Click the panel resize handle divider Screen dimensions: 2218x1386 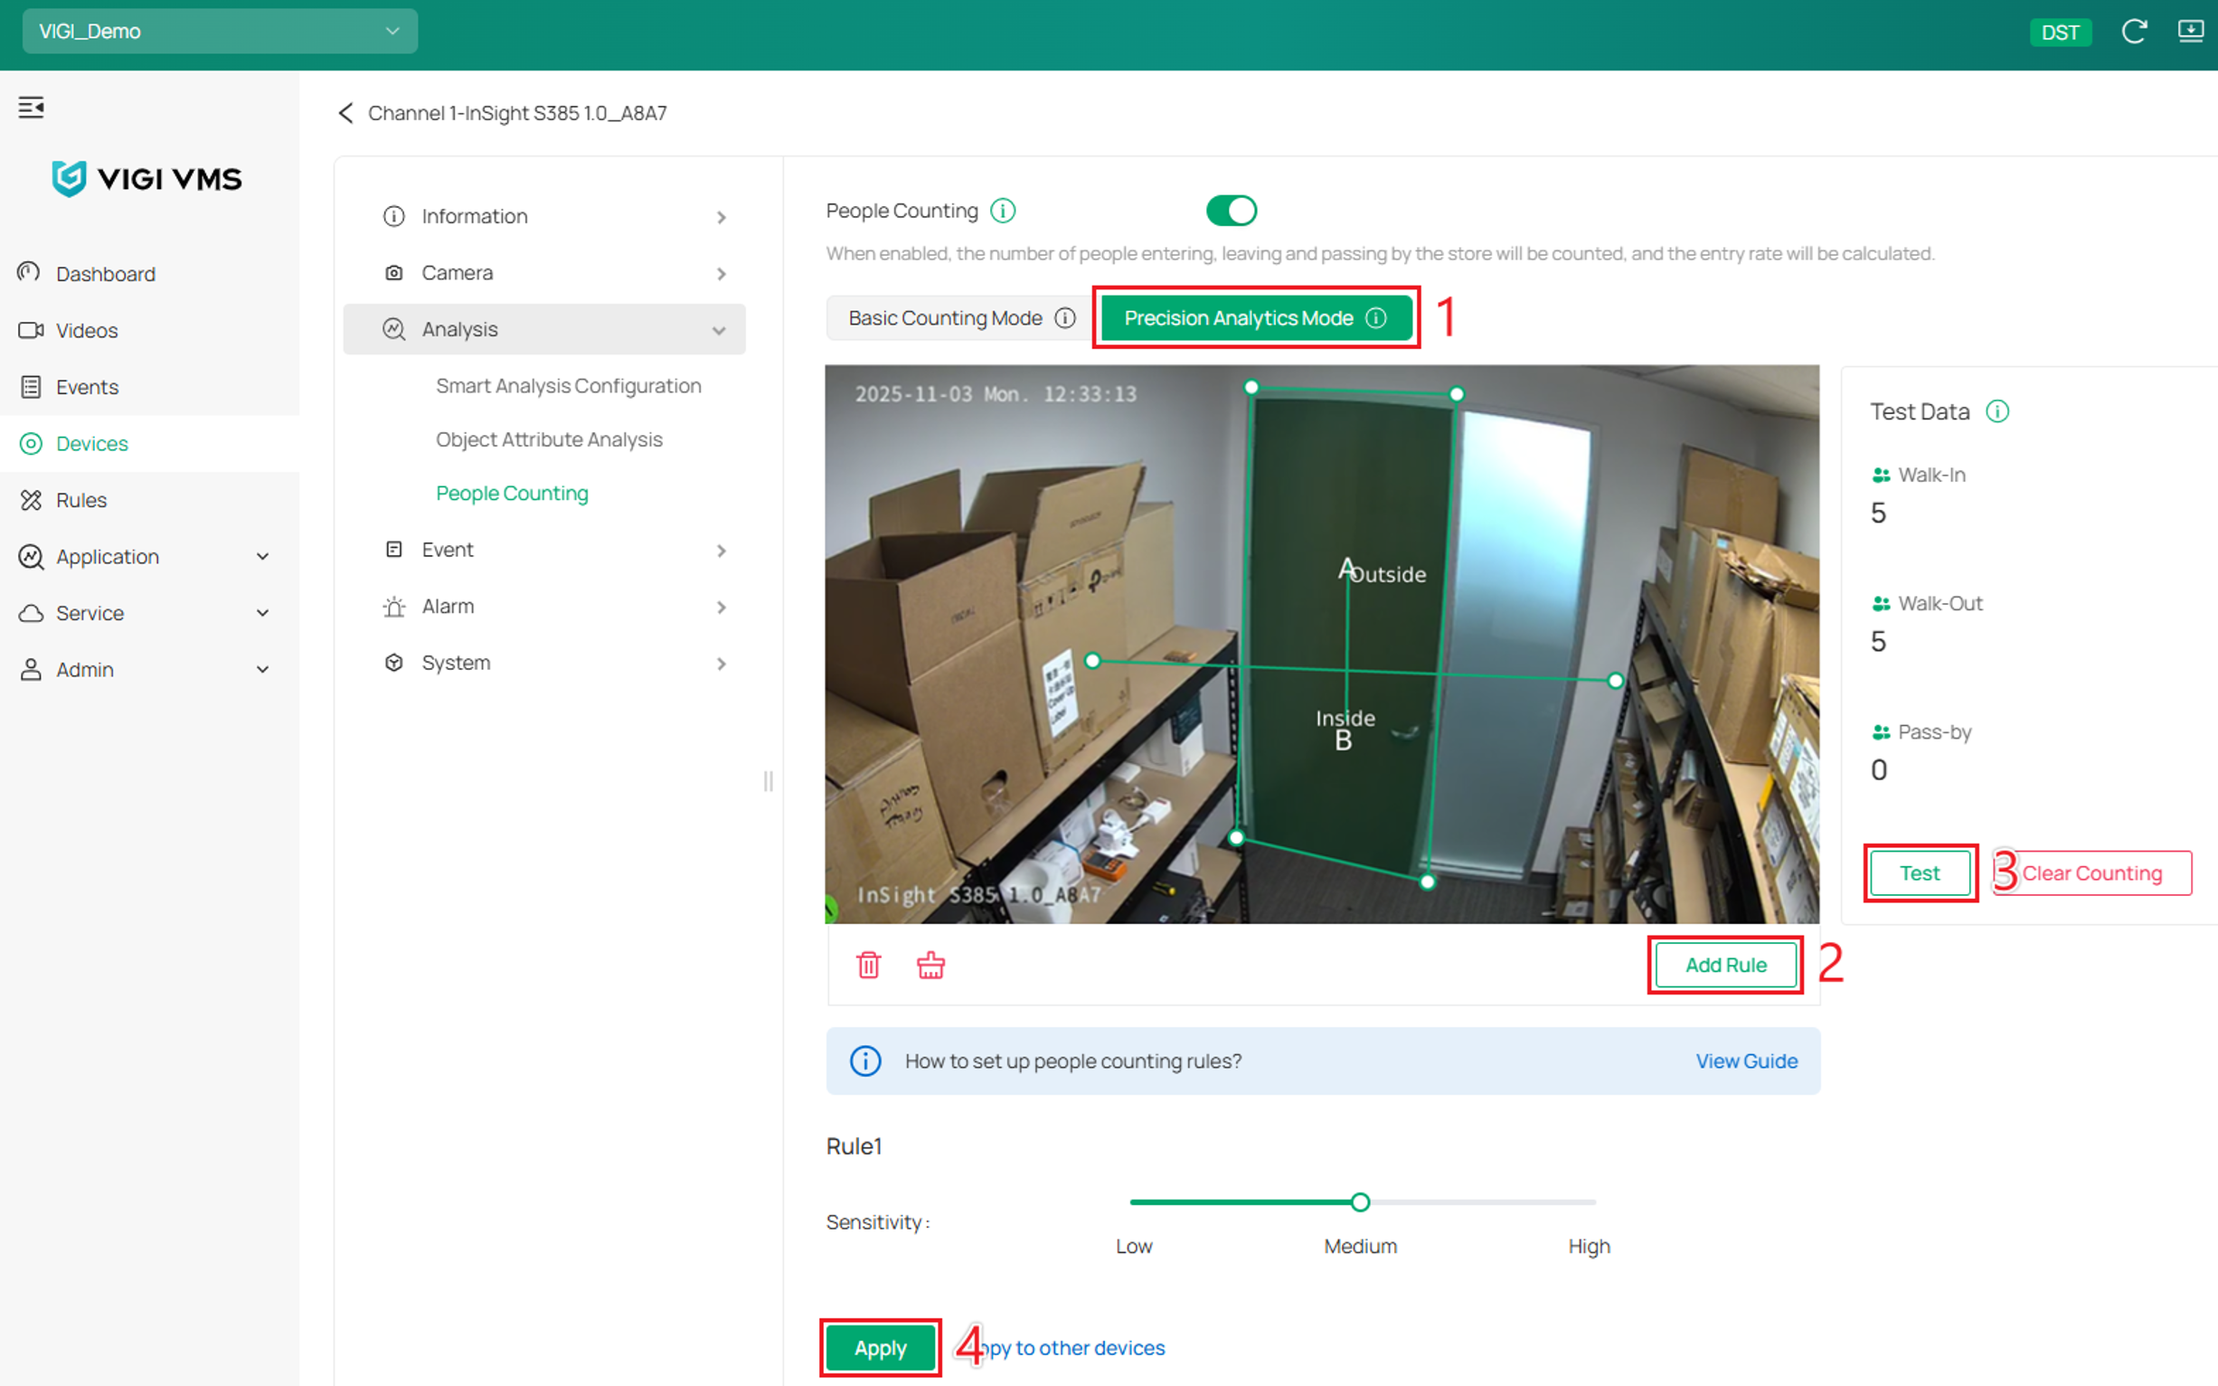coord(768,781)
